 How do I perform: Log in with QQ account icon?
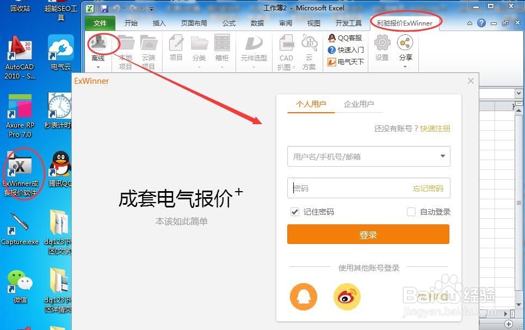pyautogui.click(x=304, y=296)
